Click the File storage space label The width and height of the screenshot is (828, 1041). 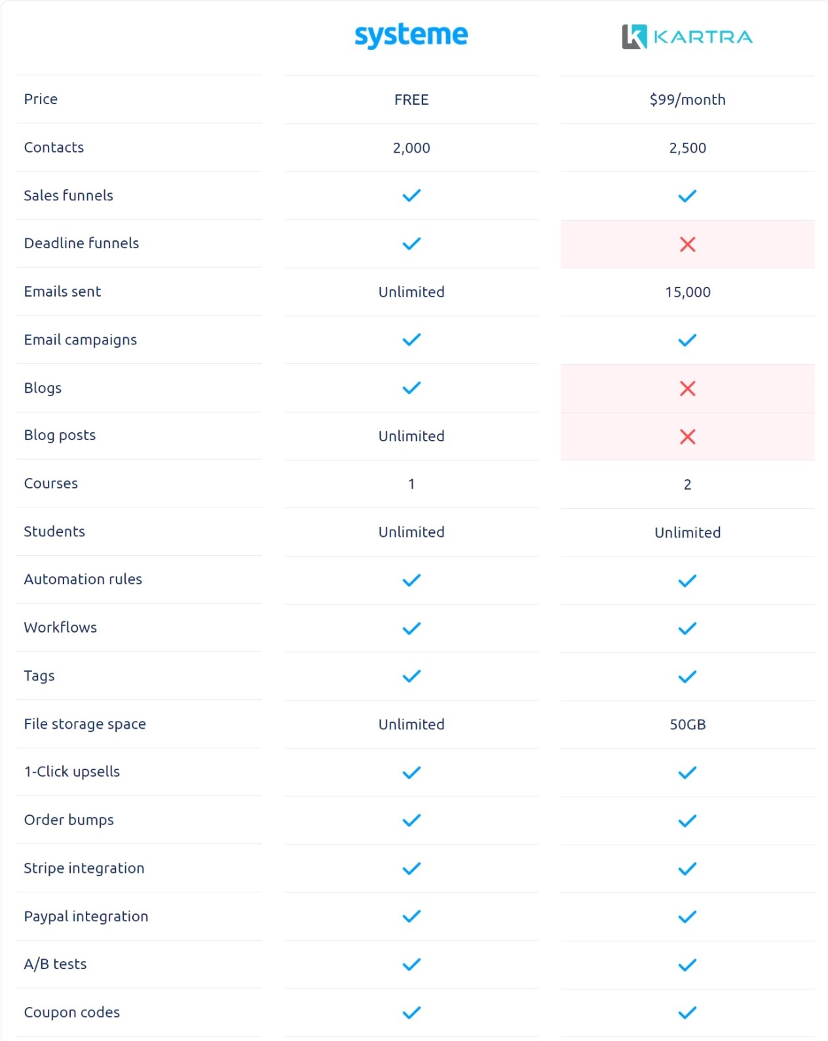pos(85,724)
